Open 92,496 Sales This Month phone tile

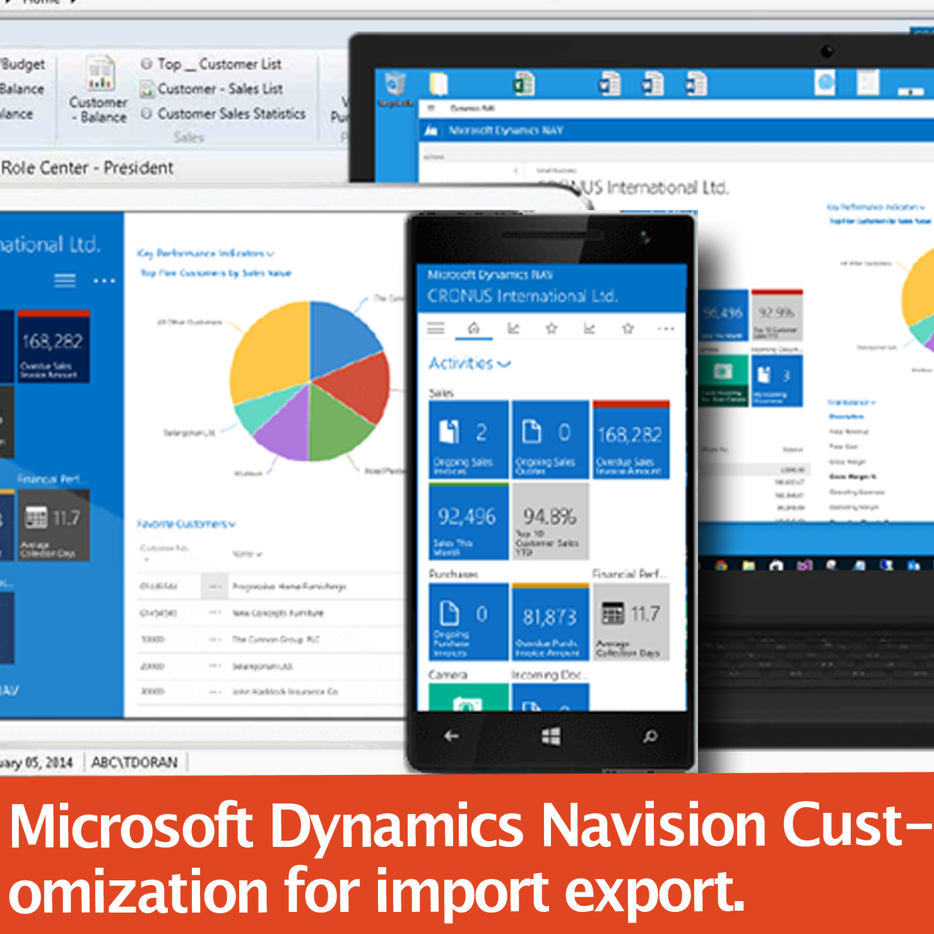469,521
